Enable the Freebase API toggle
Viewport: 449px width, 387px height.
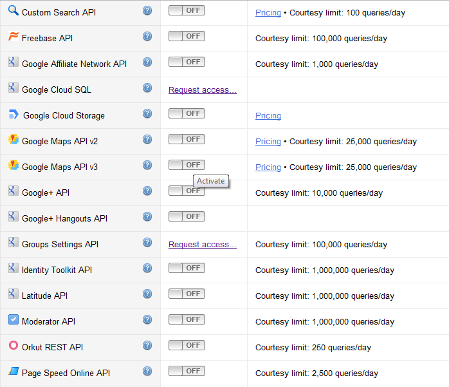pos(187,36)
